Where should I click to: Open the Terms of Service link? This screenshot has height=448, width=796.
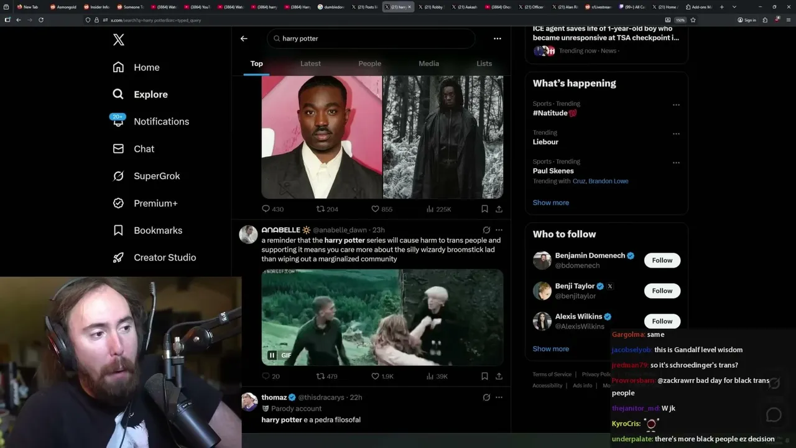(552, 374)
